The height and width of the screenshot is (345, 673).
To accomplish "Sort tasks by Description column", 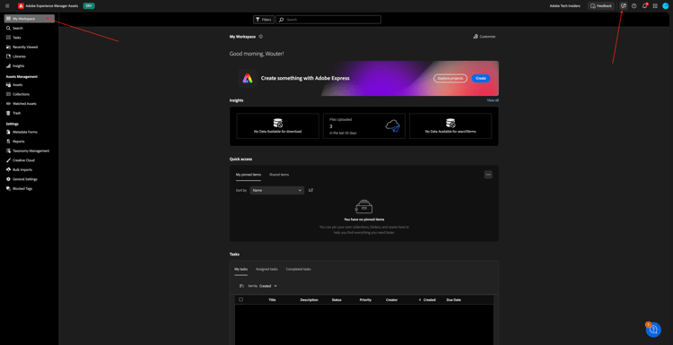I will pyautogui.click(x=309, y=300).
